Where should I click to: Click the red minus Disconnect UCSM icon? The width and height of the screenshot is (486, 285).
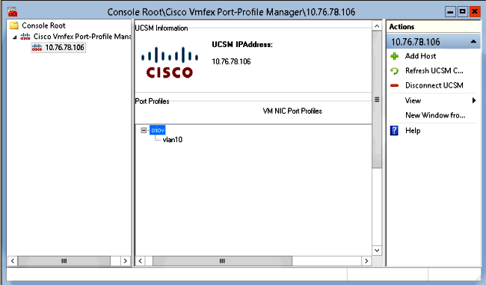pos(394,85)
